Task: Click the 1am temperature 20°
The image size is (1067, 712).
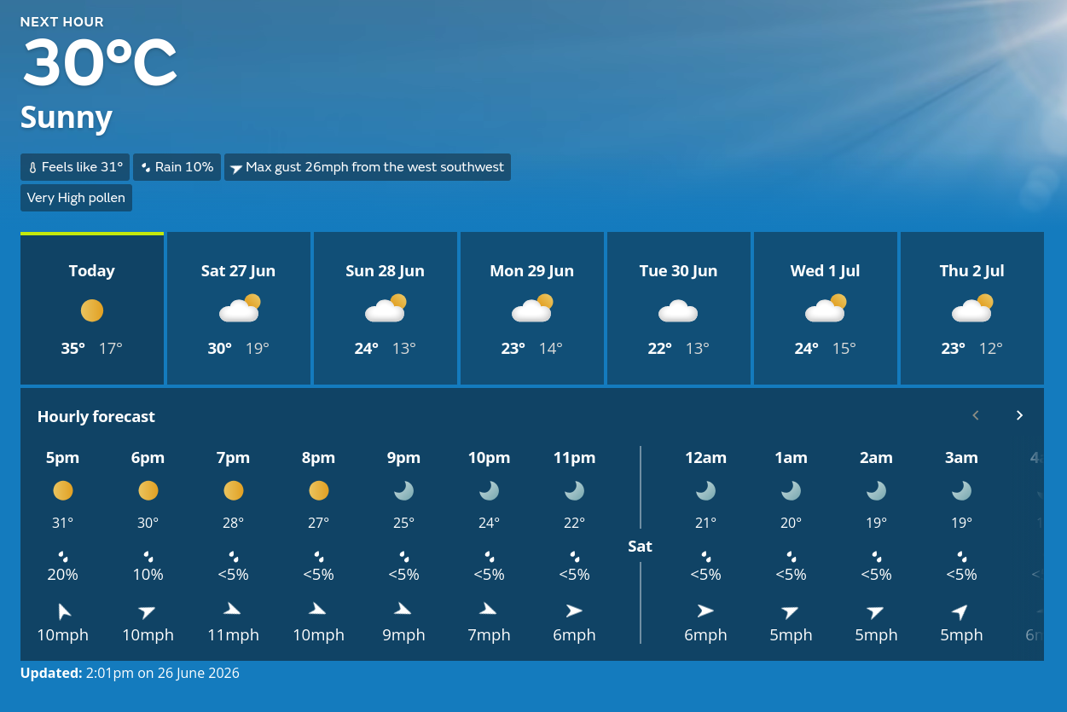Action: pos(792,523)
